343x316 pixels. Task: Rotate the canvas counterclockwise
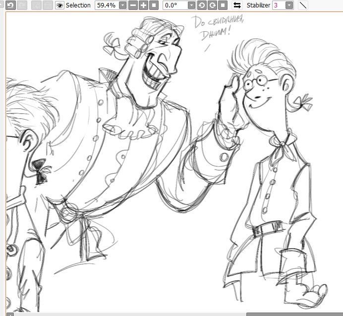[x=202, y=5]
